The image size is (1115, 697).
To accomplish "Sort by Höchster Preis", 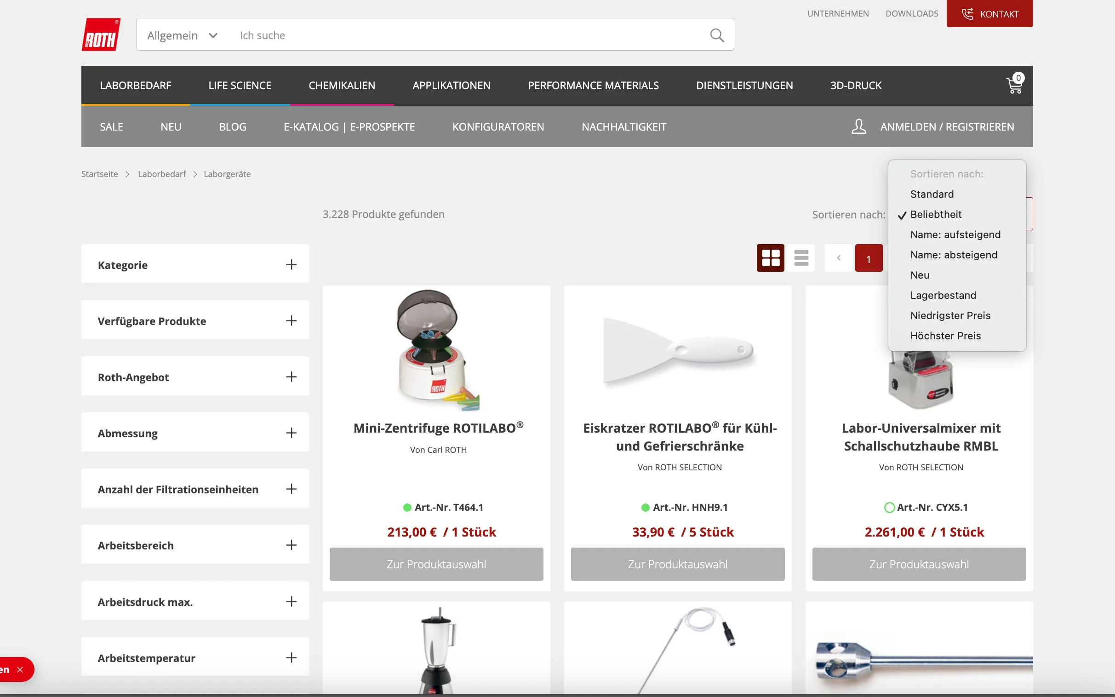I will tap(957, 336).
